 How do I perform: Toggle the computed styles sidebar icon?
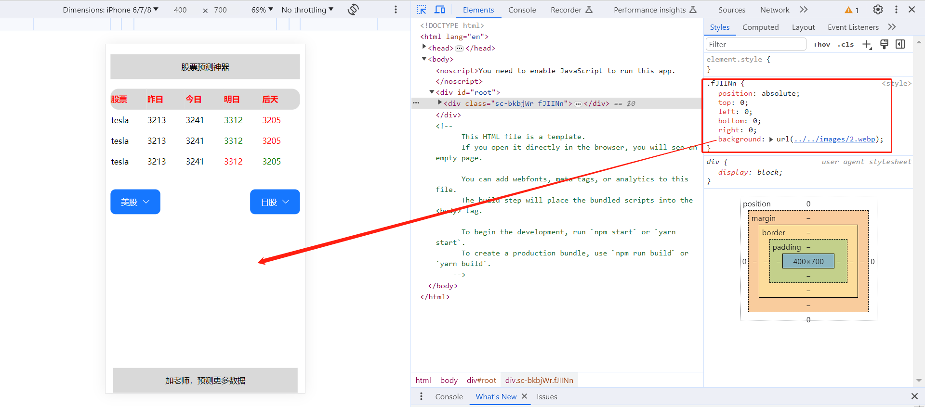pos(900,44)
